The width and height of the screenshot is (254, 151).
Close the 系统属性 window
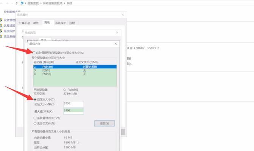click(x=123, y=15)
